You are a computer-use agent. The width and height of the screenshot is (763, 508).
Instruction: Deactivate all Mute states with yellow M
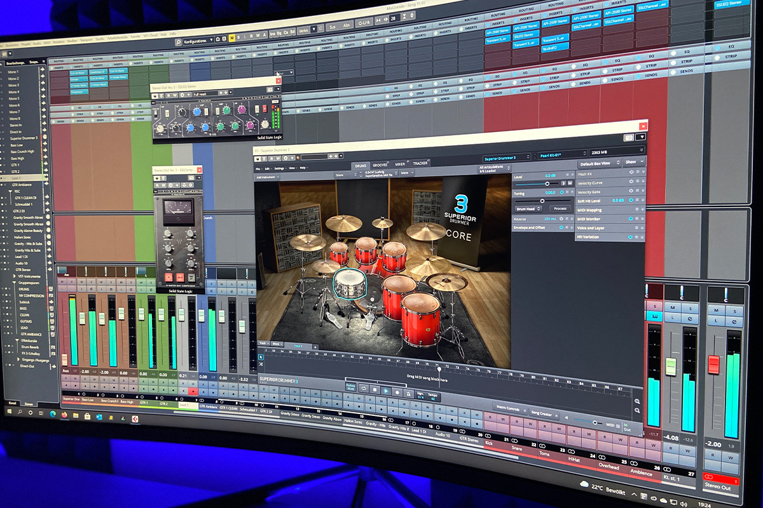[x=232, y=37]
